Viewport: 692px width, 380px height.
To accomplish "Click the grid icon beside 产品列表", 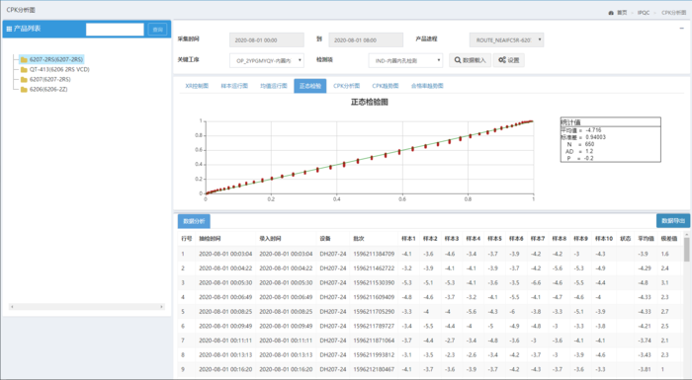I will click(9, 29).
